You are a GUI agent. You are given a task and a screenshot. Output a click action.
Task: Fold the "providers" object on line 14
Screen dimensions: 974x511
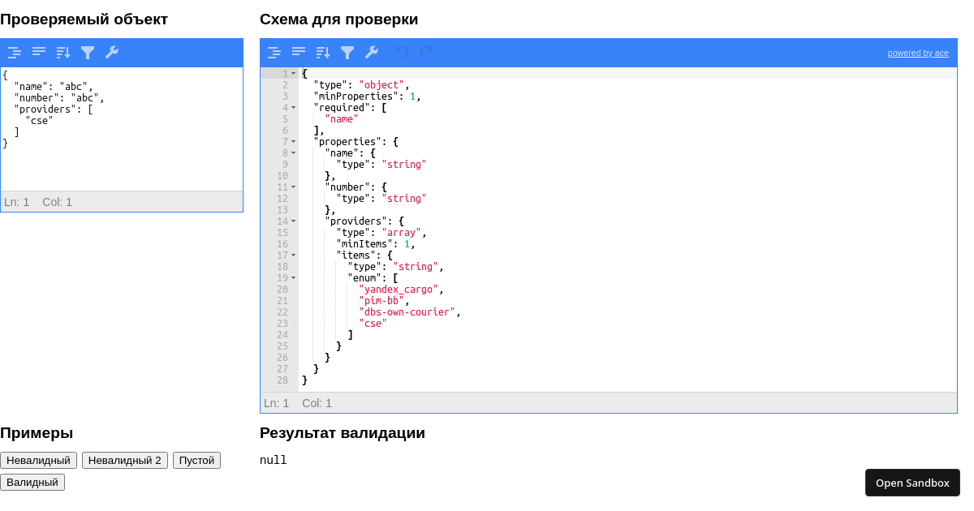[x=294, y=221]
